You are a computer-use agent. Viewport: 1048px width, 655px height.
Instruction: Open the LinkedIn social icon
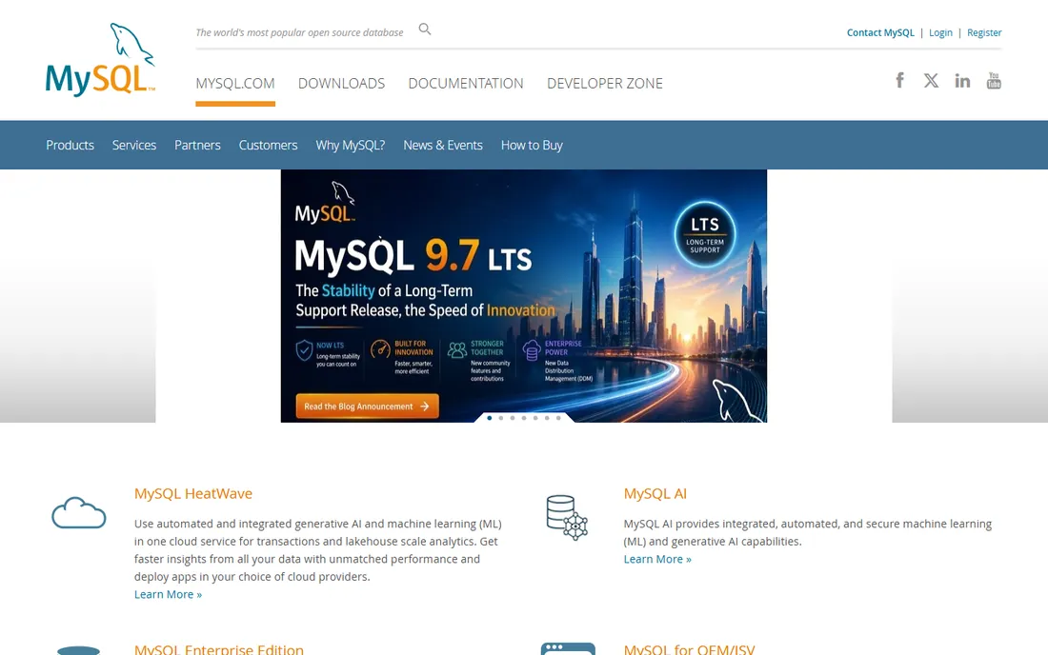[x=962, y=81]
